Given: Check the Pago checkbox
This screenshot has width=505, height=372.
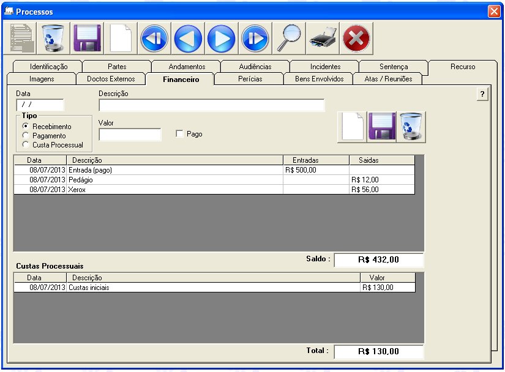Looking at the screenshot, I should [180, 133].
